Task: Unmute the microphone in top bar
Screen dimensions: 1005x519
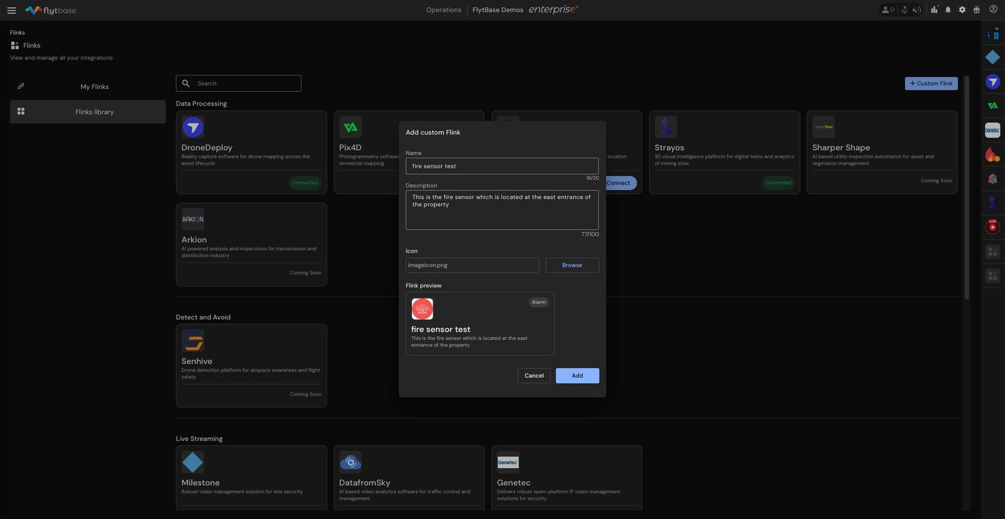Action: [905, 9]
